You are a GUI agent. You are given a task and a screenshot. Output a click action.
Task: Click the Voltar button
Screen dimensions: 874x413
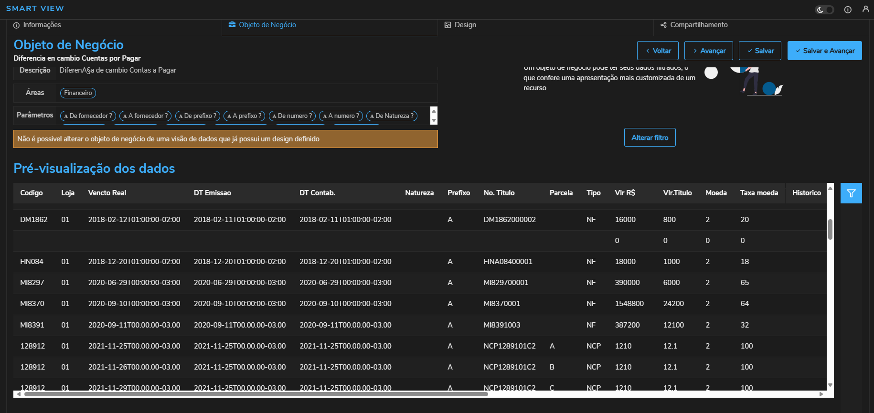click(x=657, y=51)
